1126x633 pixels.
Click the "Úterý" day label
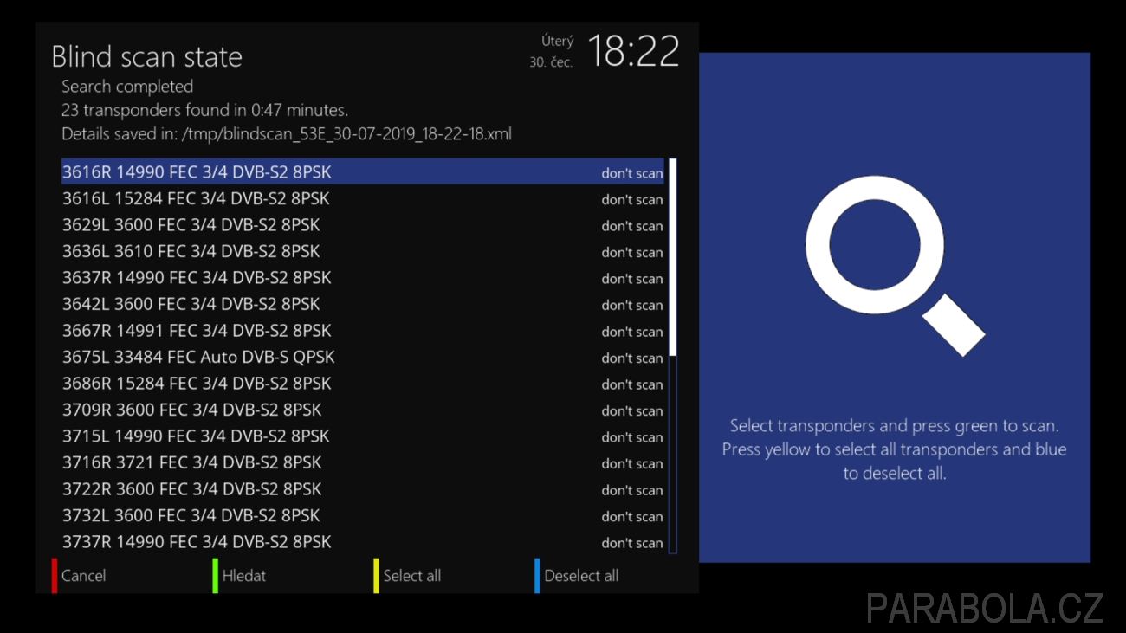[557, 42]
